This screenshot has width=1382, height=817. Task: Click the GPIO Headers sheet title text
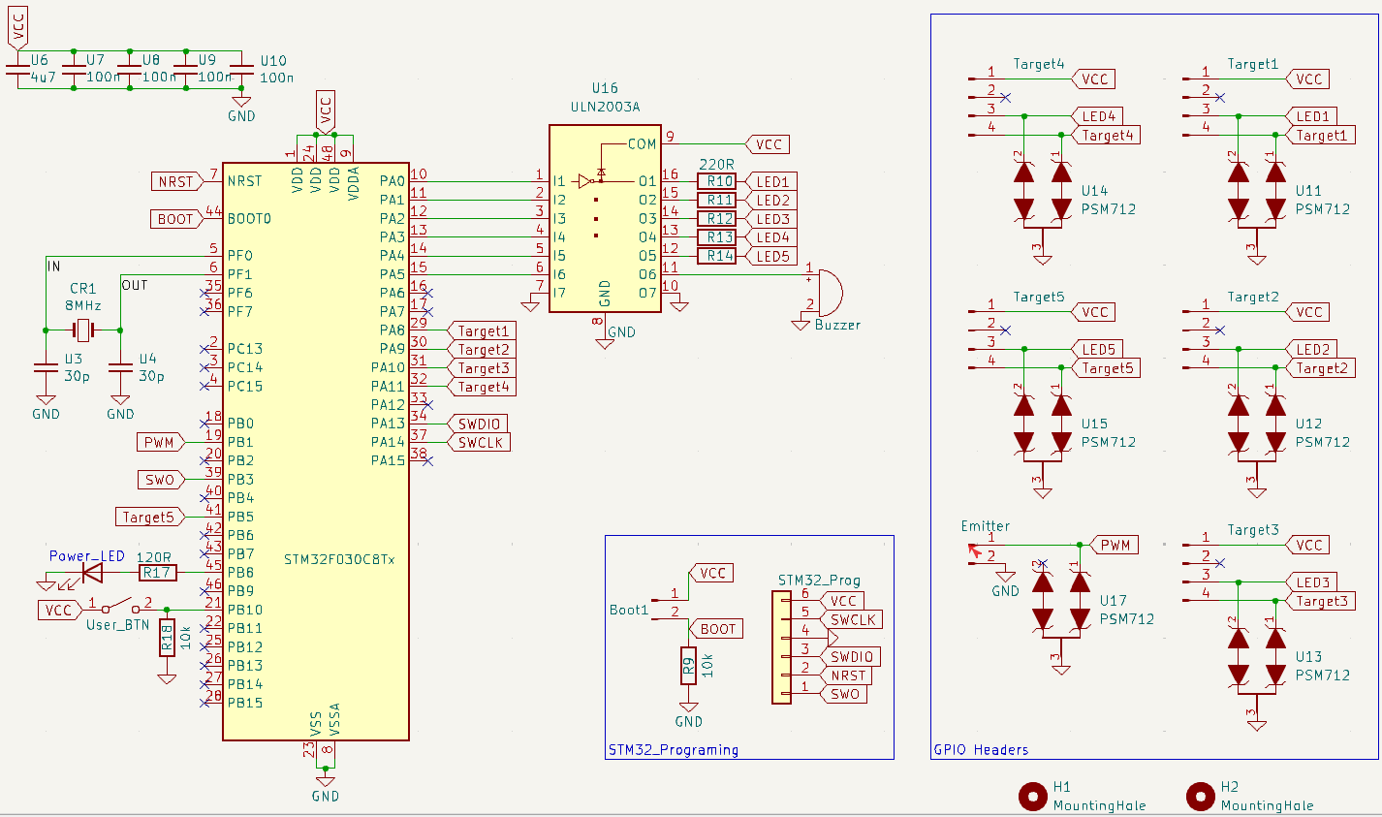982,749
